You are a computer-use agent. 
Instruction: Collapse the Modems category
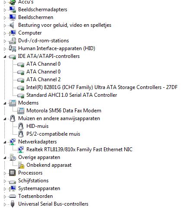pos(5,103)
